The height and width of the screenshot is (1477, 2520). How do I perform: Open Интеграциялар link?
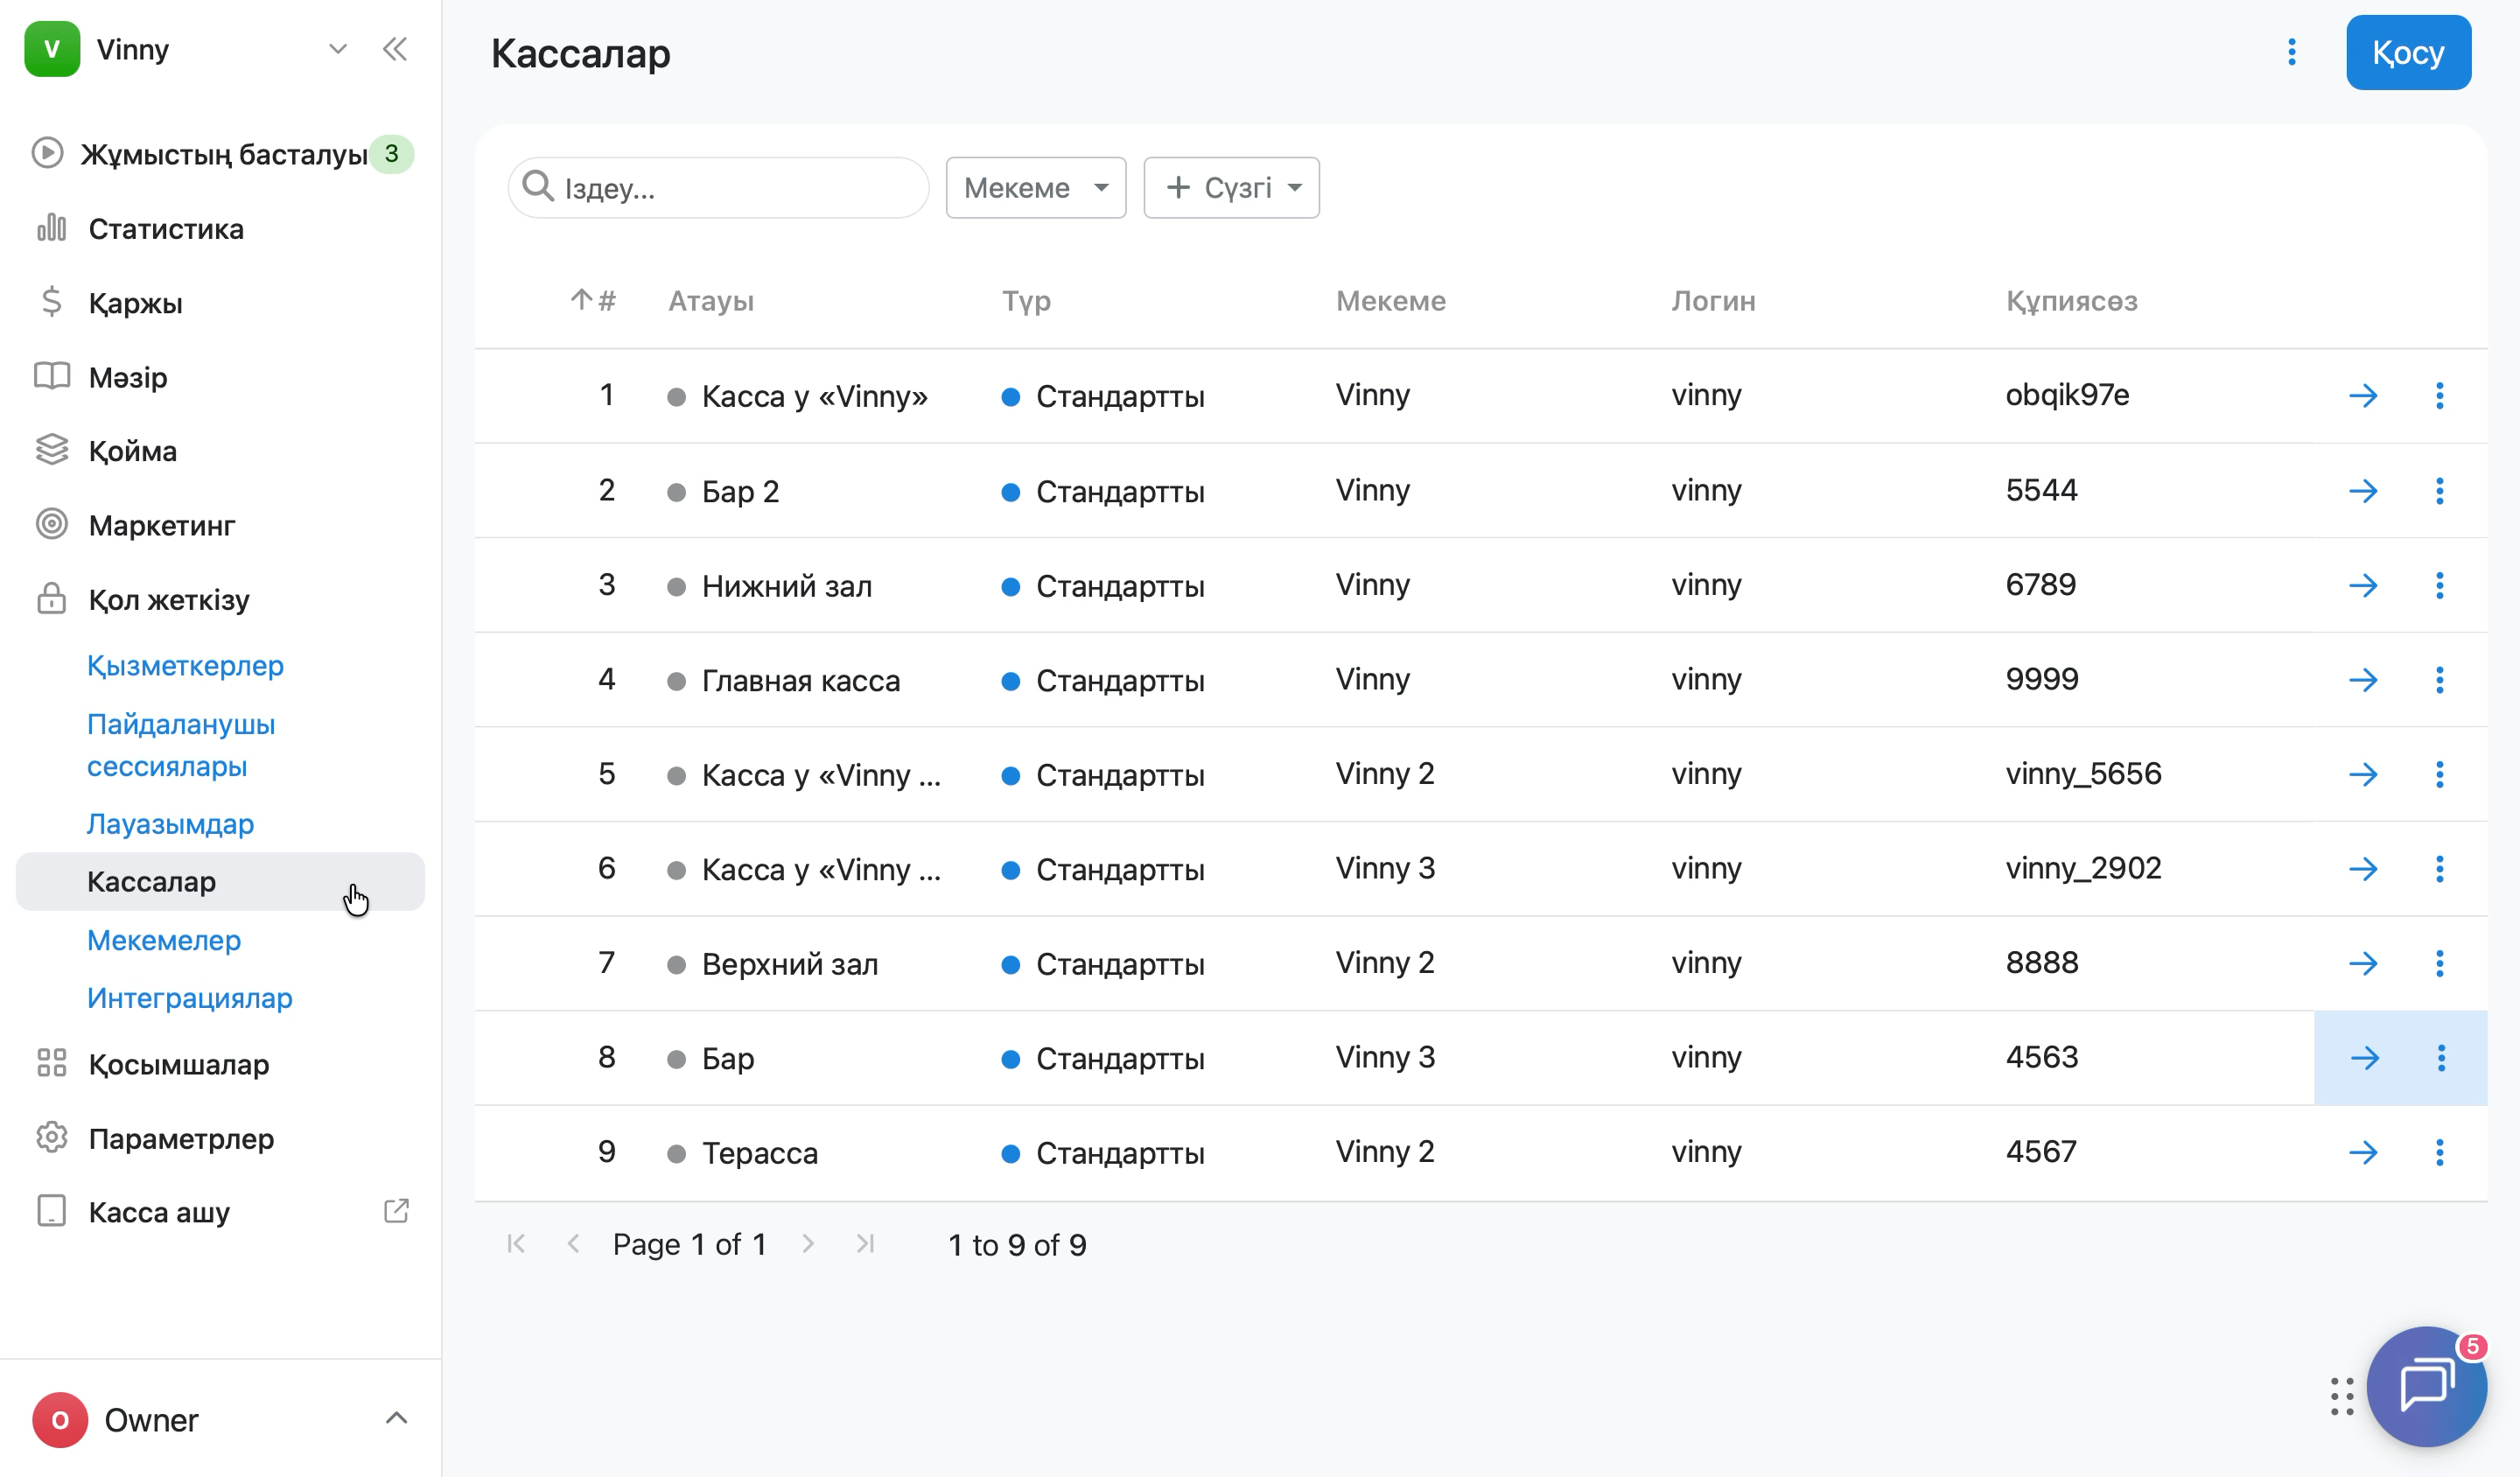click(x=190, y=998)
